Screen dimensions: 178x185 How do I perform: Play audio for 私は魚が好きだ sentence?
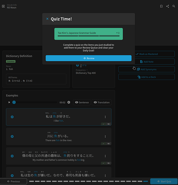click(12, 117)
